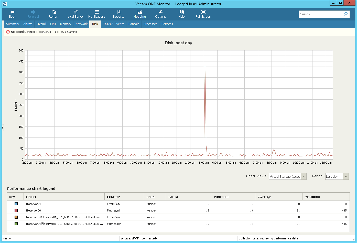The width and height of the screenshot is (357, 243).
Task: Open the CPU tab
Action: (x=53, y=24)
